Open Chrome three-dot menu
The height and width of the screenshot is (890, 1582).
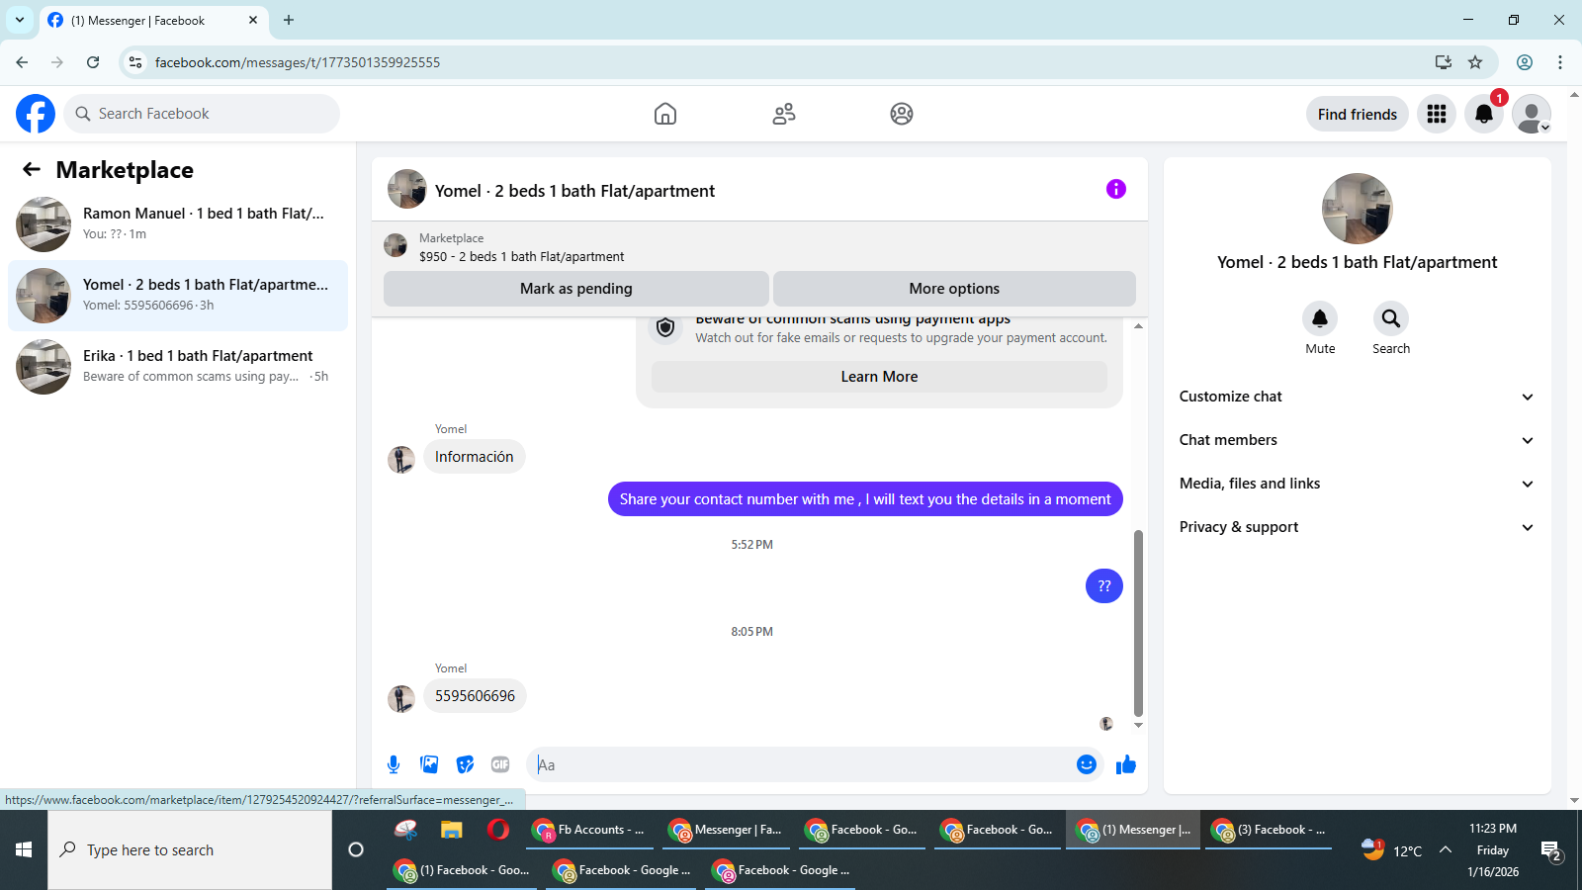(x=1560, y=62)
